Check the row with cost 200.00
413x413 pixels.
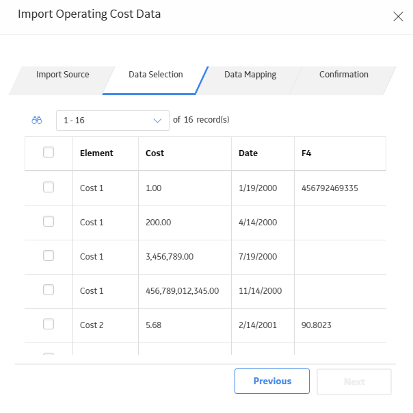click(49, 221)
